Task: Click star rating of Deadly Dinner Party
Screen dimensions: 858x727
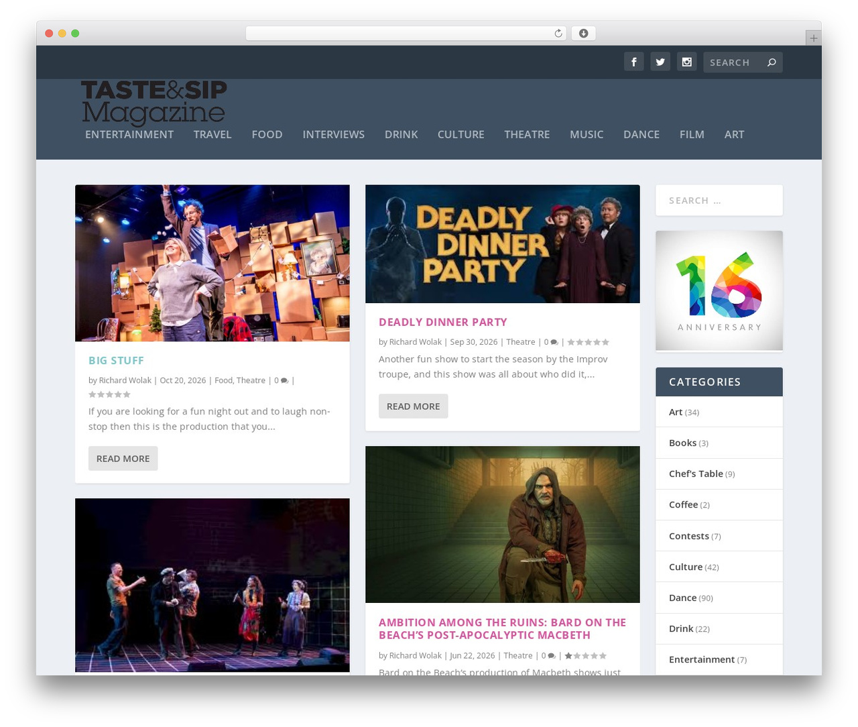Action: pyautogui.click(x=588, y=342)
